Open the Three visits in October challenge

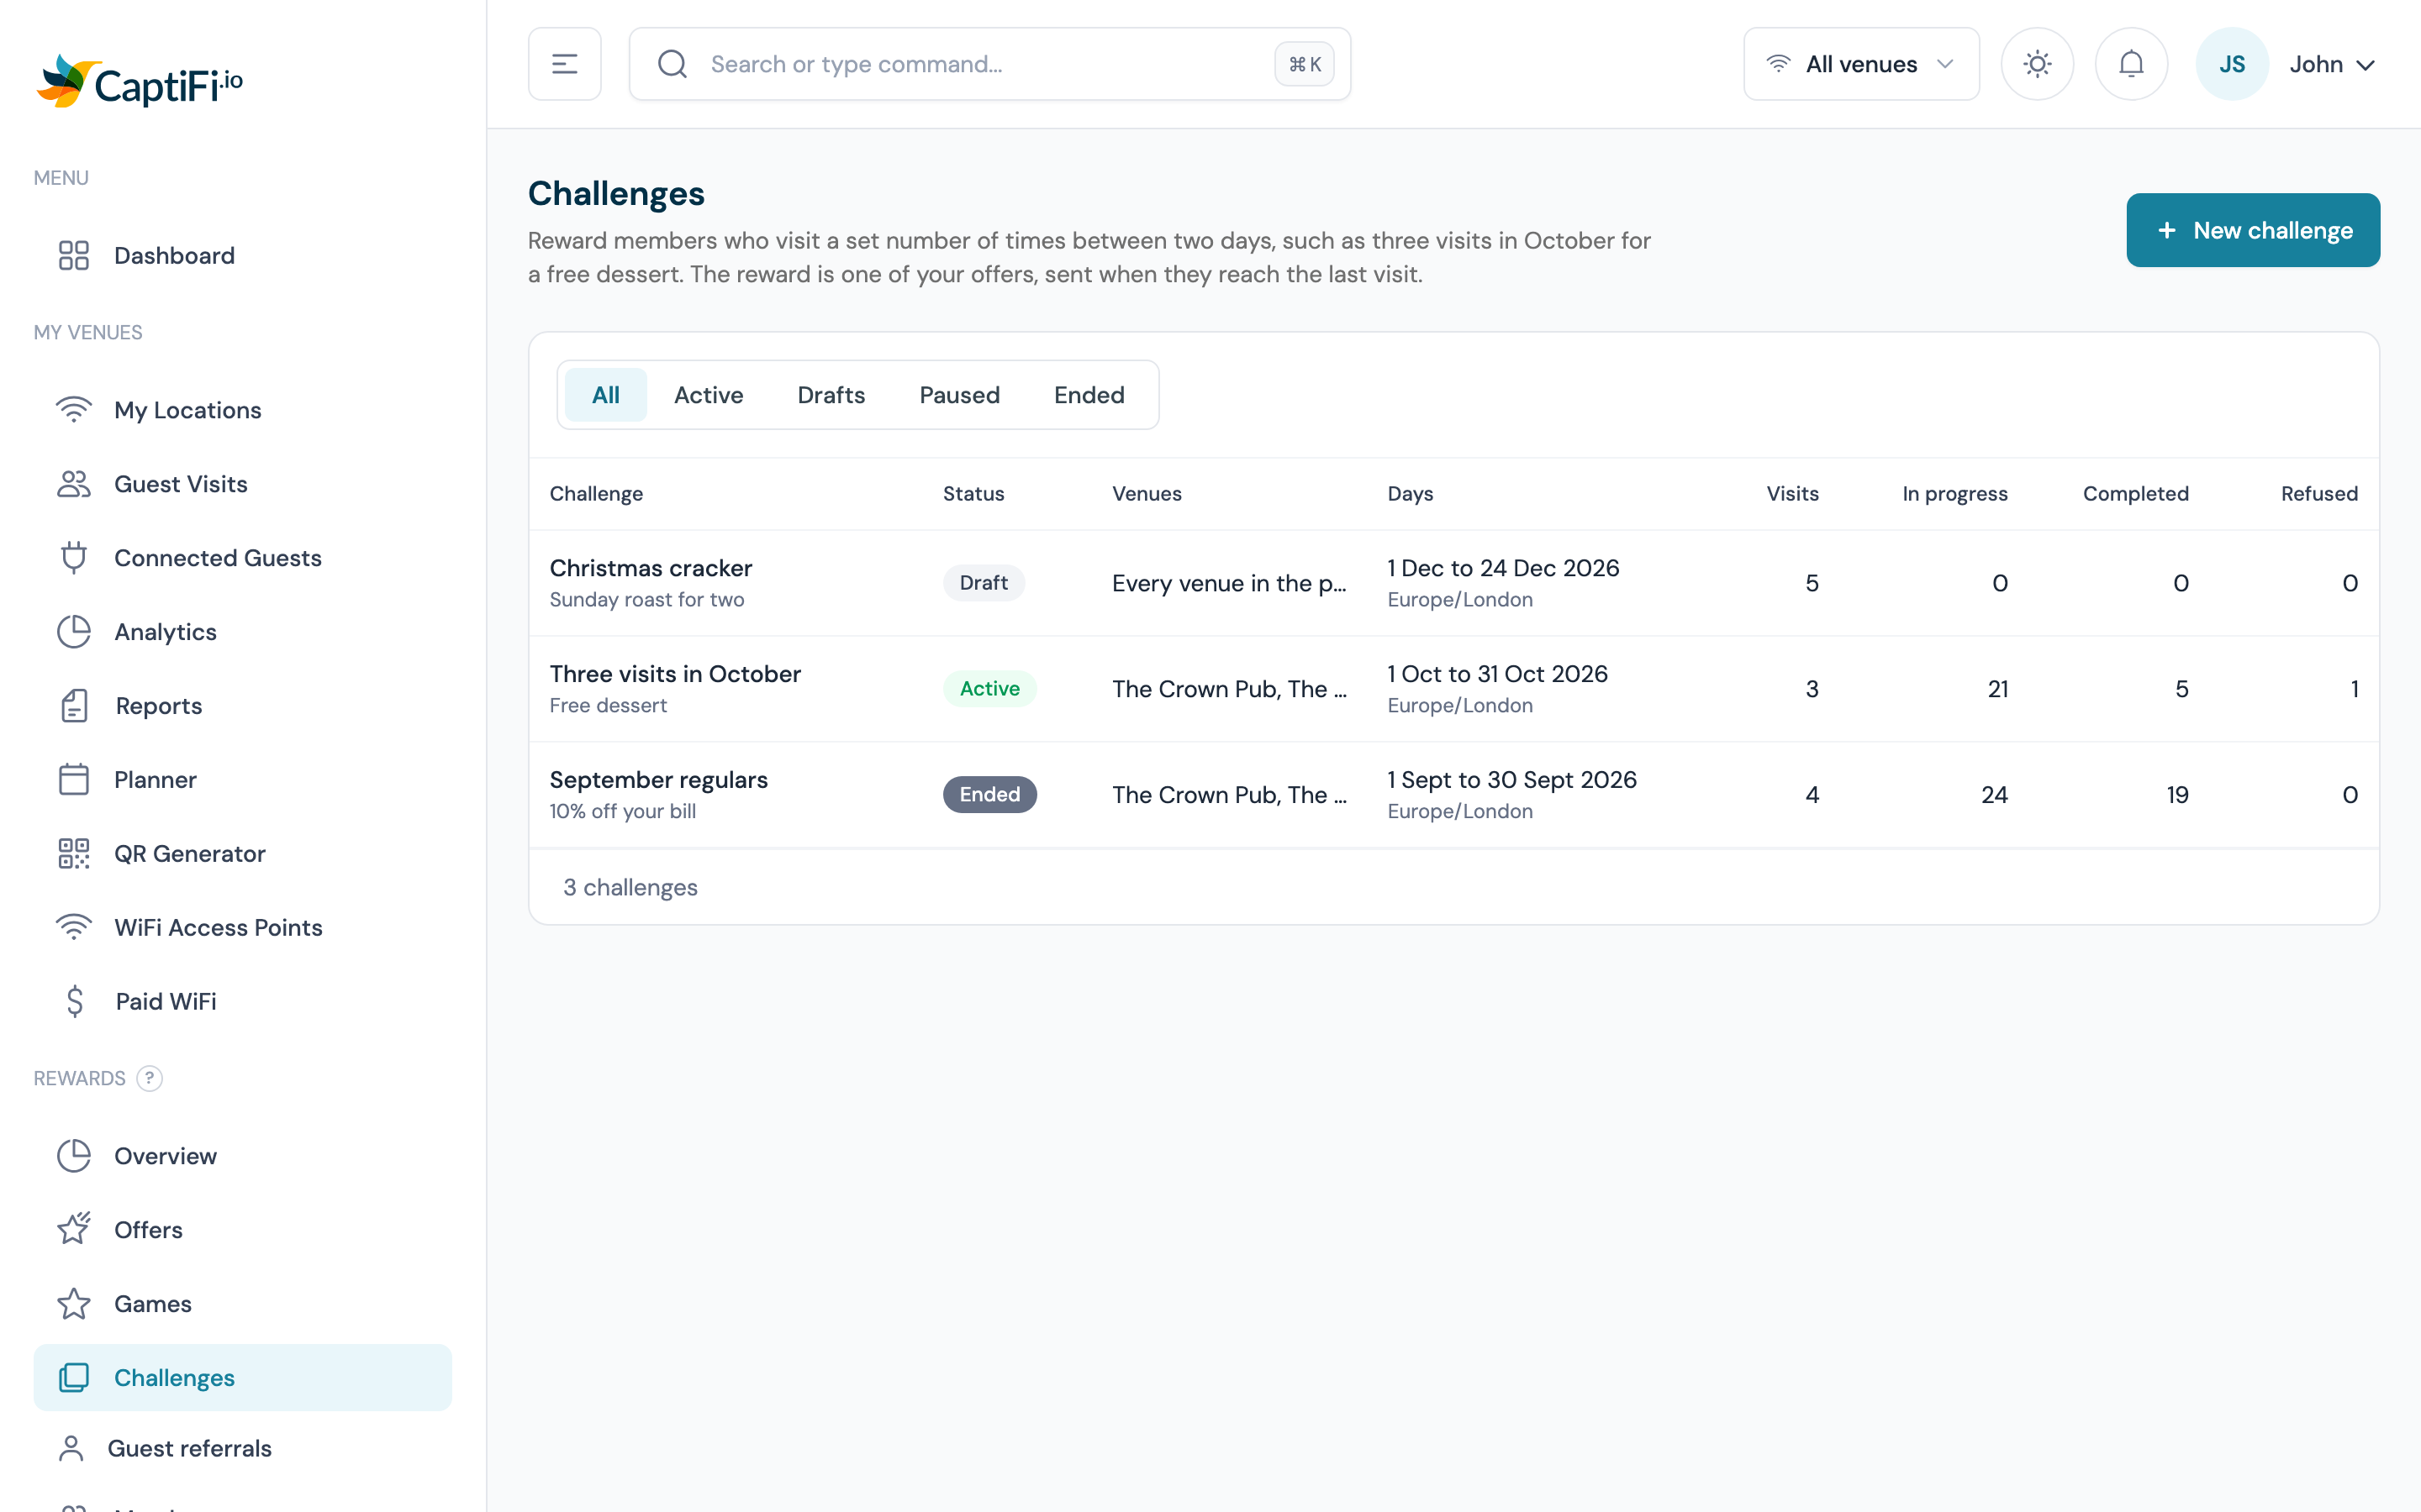[675, 674]
